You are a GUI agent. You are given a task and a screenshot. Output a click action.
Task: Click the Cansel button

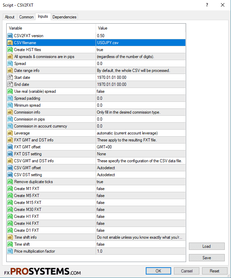pos(186,271)
